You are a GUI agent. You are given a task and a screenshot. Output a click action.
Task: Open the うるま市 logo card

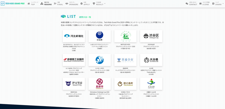151,84
